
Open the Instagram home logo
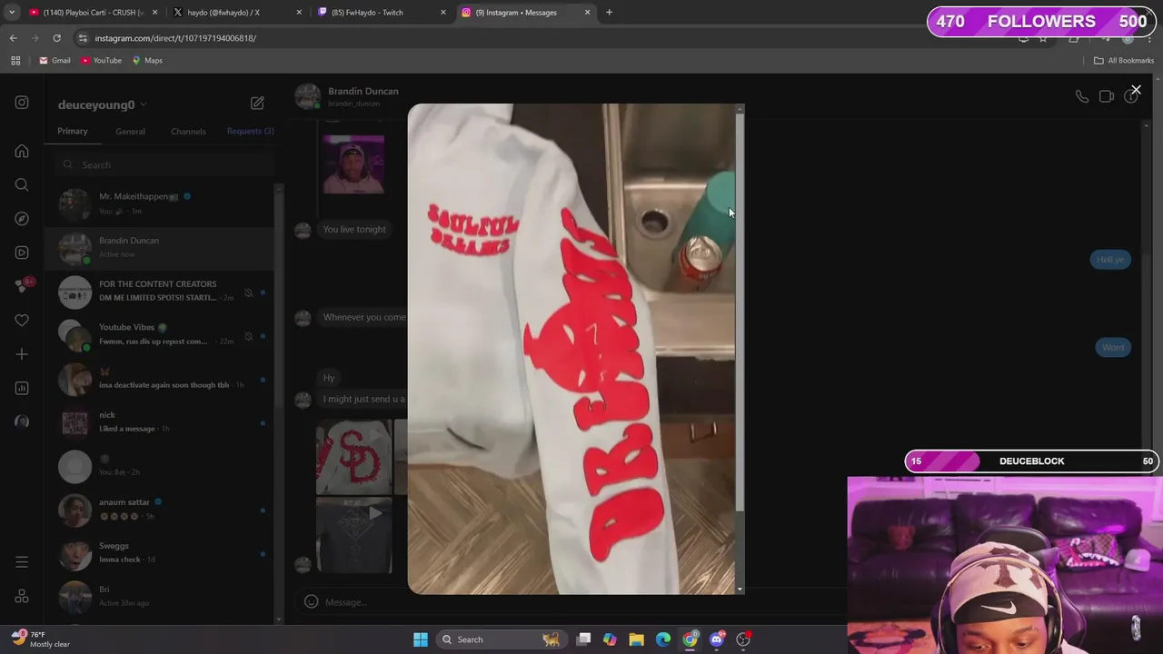coord(22,103)
